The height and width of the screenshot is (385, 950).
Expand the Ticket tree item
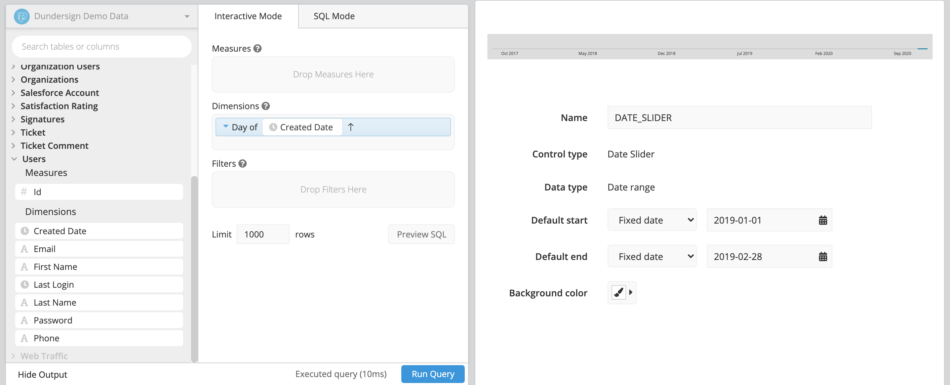pyautogui.click(x=13, y=132)
